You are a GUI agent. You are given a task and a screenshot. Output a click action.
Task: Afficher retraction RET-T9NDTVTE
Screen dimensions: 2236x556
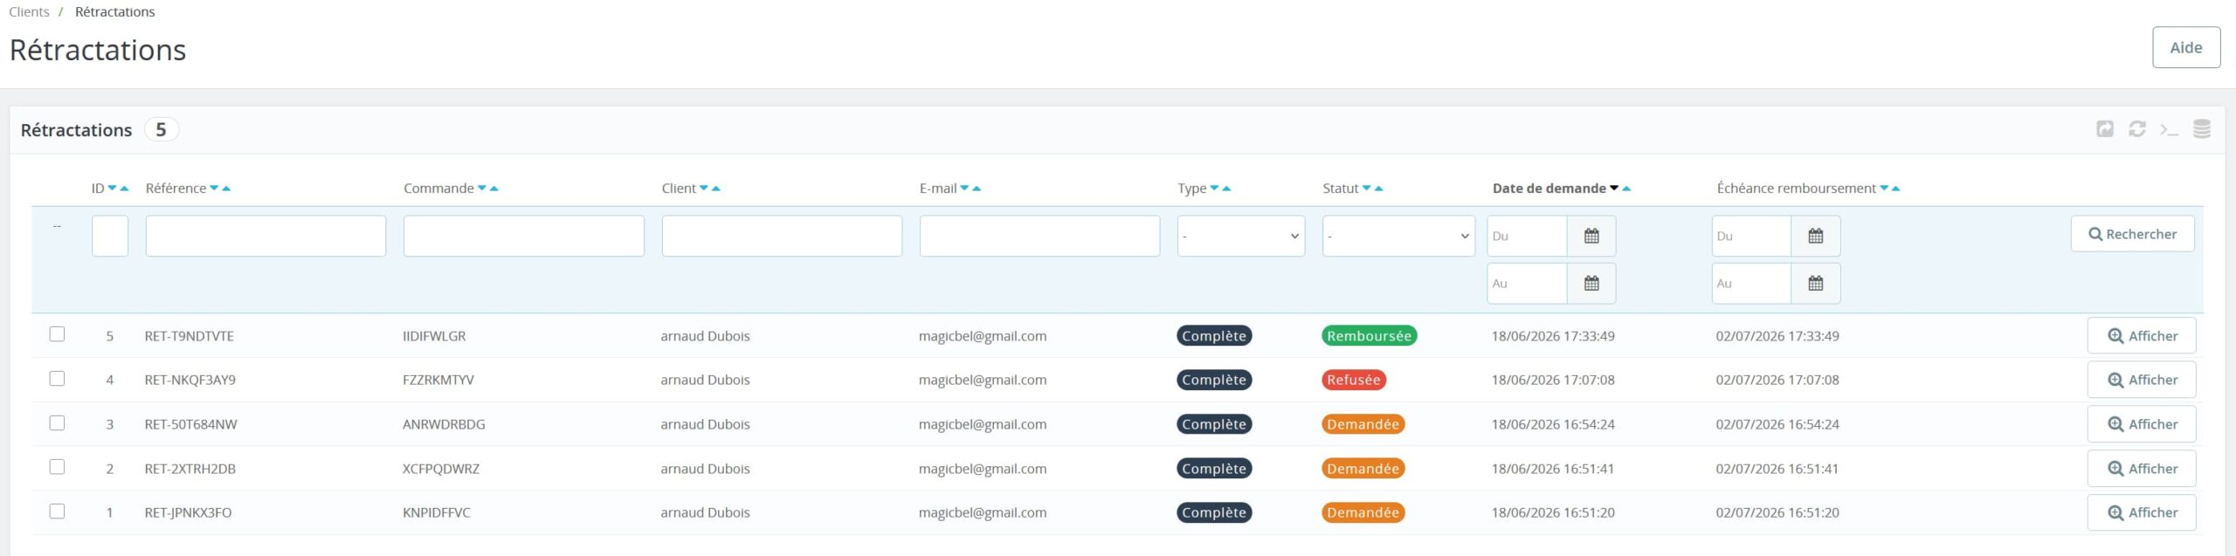click(x=2142, y=336)
